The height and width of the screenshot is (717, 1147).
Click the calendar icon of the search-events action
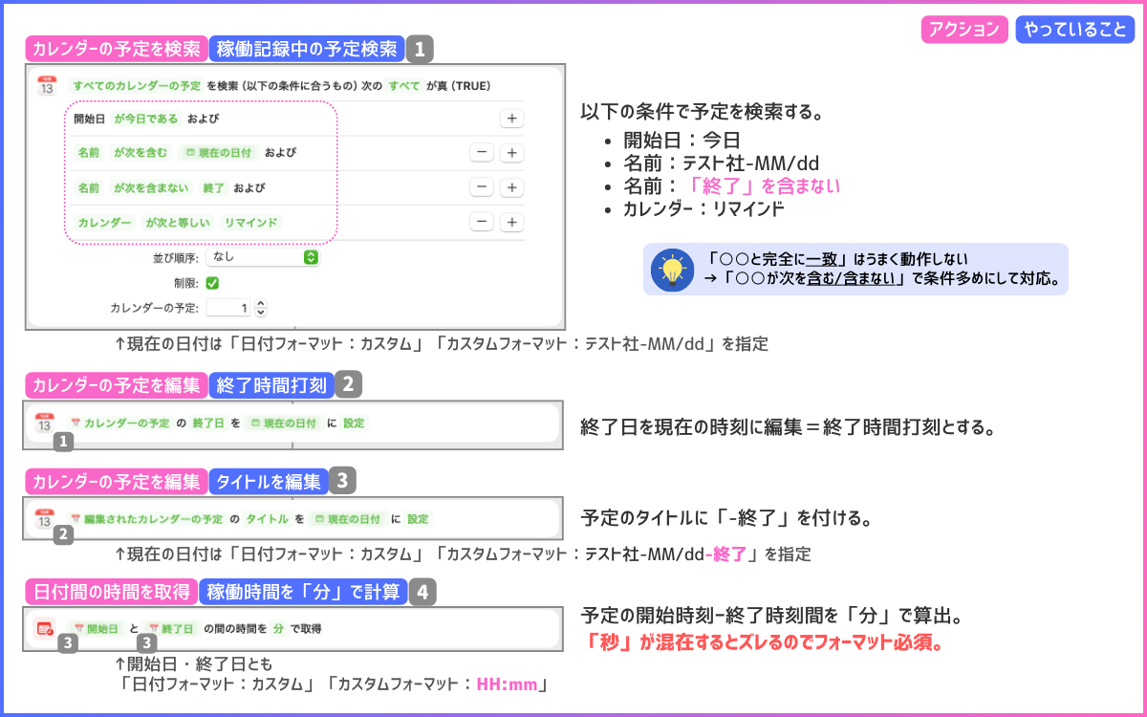coord(48,86)
